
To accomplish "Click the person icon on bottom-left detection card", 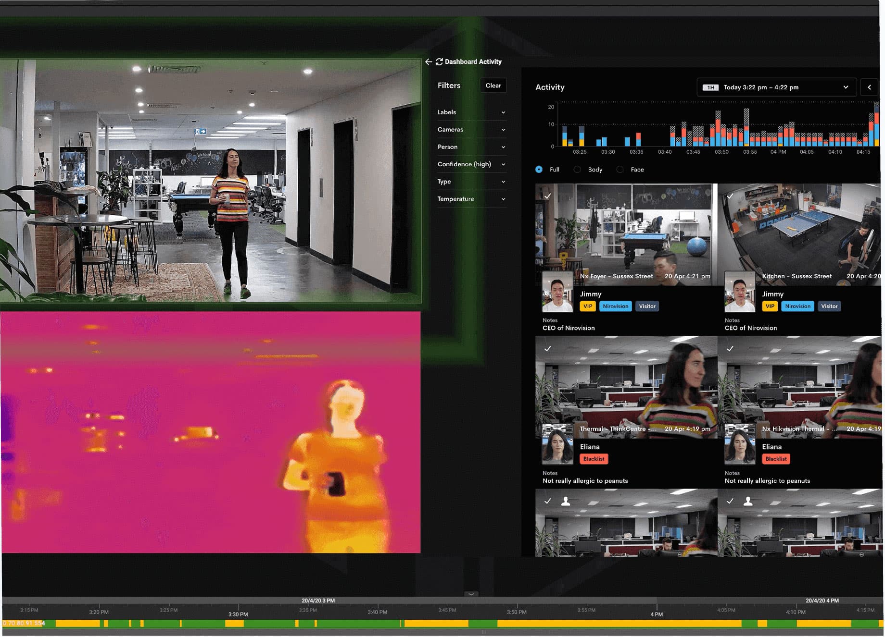I will pyautogui.click(x=566, y=502).
